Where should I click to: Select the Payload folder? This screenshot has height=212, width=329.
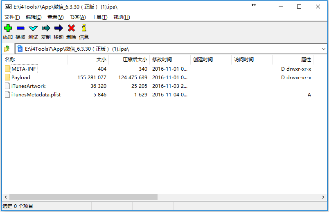click(20, 77)
